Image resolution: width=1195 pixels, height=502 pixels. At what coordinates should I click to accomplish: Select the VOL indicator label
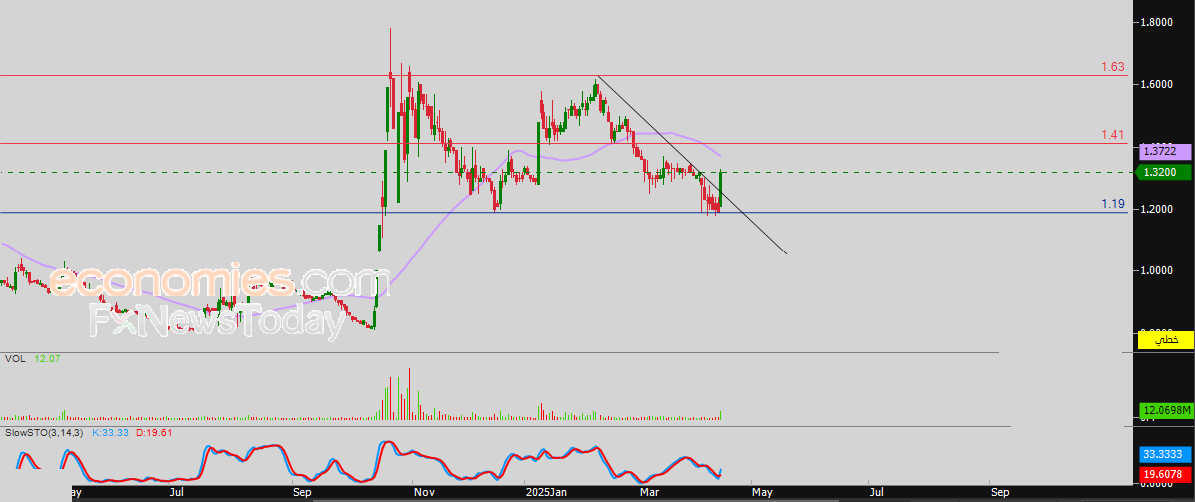point(14,358)
